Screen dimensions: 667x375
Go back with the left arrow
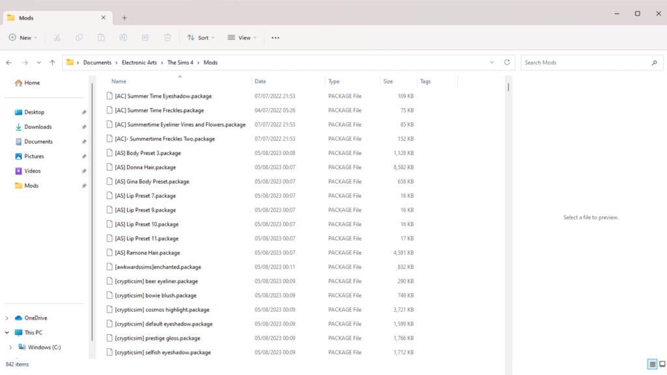[9, 62]
